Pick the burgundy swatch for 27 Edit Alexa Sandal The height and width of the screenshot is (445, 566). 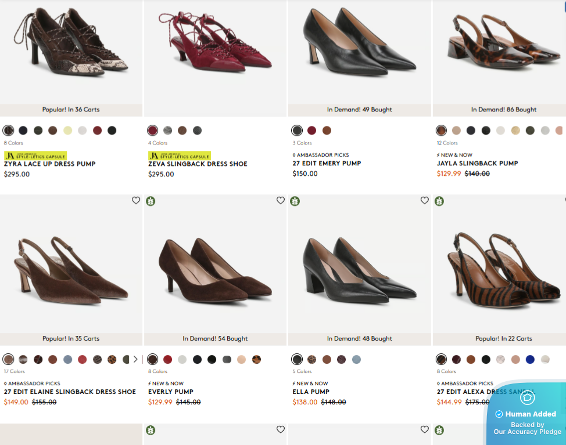[x=456, y=359]
